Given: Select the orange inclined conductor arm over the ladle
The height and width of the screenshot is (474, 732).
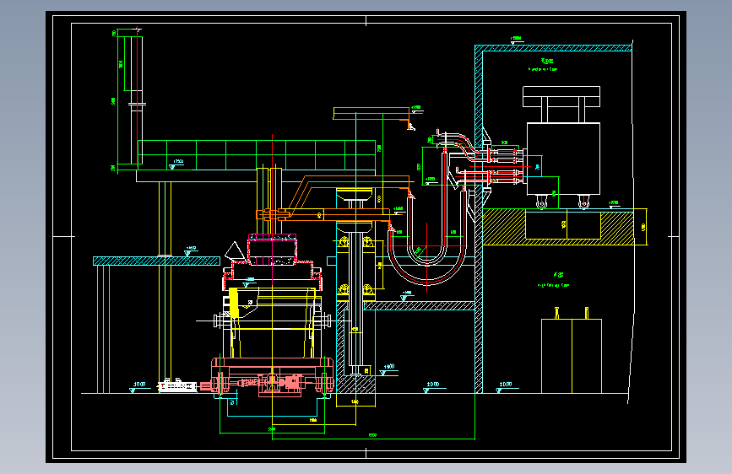Looking at the screenshot, I should tap(350, 192).
